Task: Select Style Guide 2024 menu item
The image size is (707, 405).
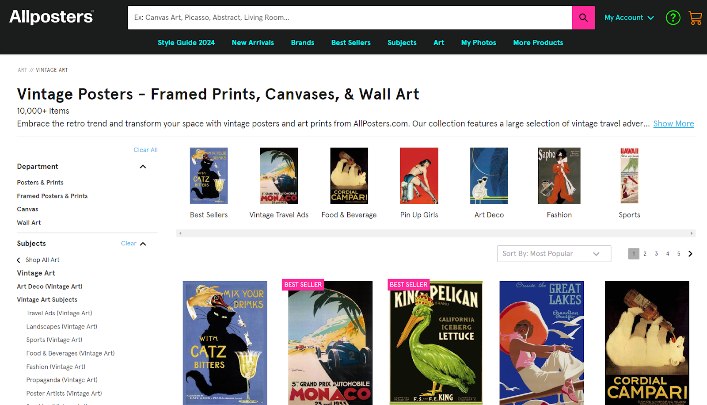Action: 186,43
